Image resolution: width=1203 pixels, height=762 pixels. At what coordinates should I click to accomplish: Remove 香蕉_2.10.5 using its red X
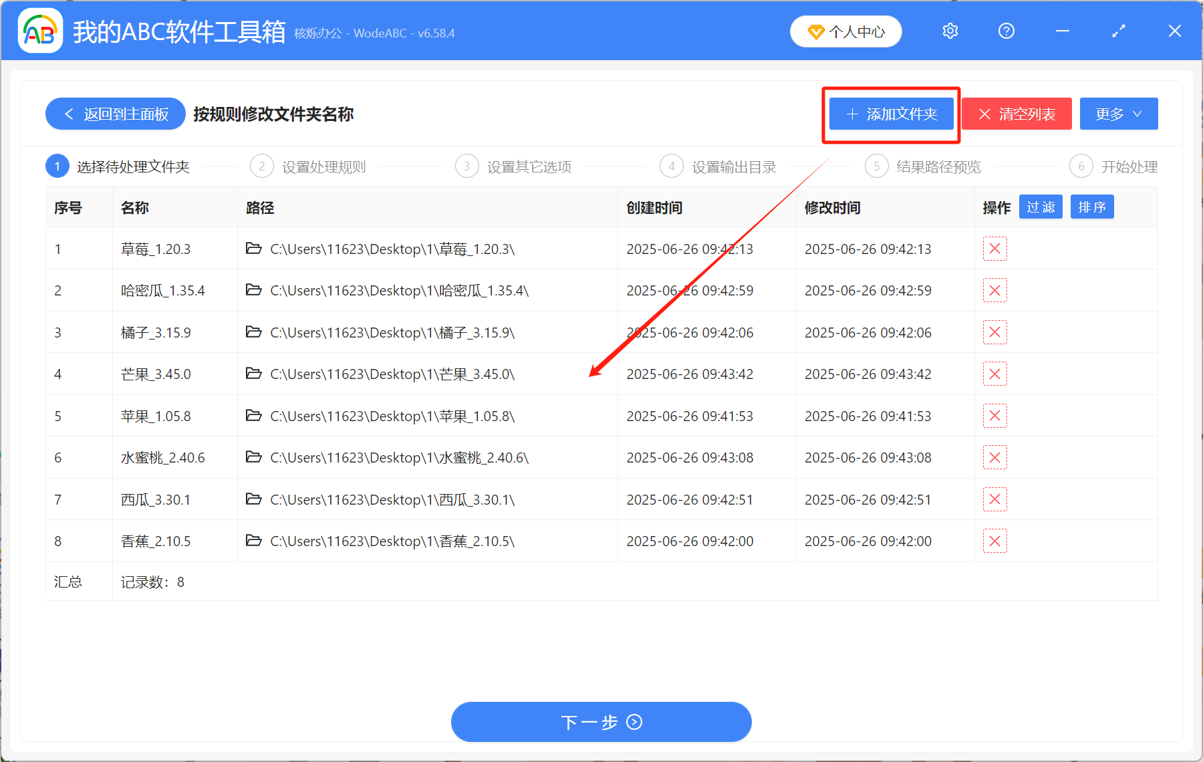click(995, 541)
